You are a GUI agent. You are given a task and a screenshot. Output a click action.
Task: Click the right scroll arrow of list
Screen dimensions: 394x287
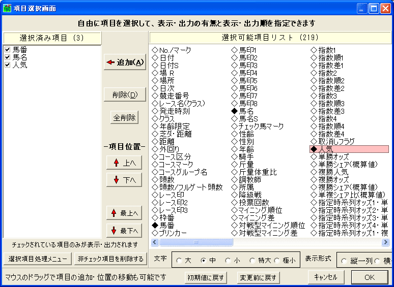coord(385,242)
